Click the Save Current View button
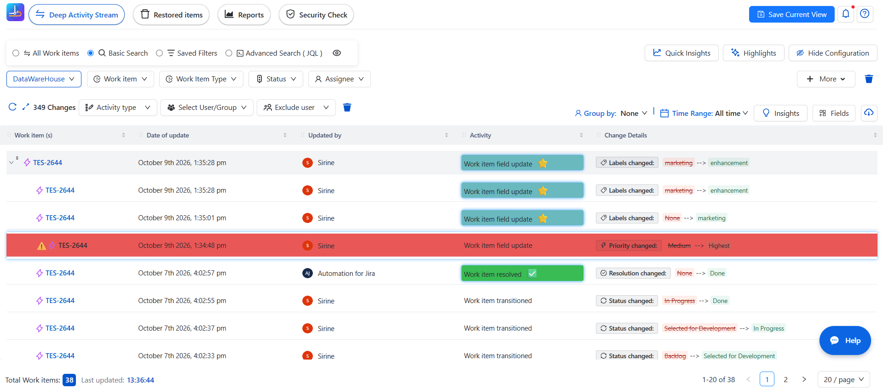 (791, 14)
